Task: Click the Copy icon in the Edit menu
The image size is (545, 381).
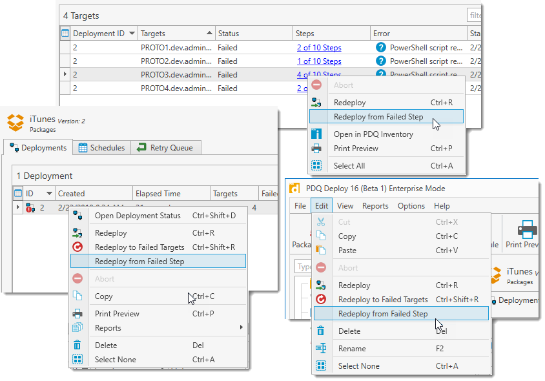Action: (321, 236)
